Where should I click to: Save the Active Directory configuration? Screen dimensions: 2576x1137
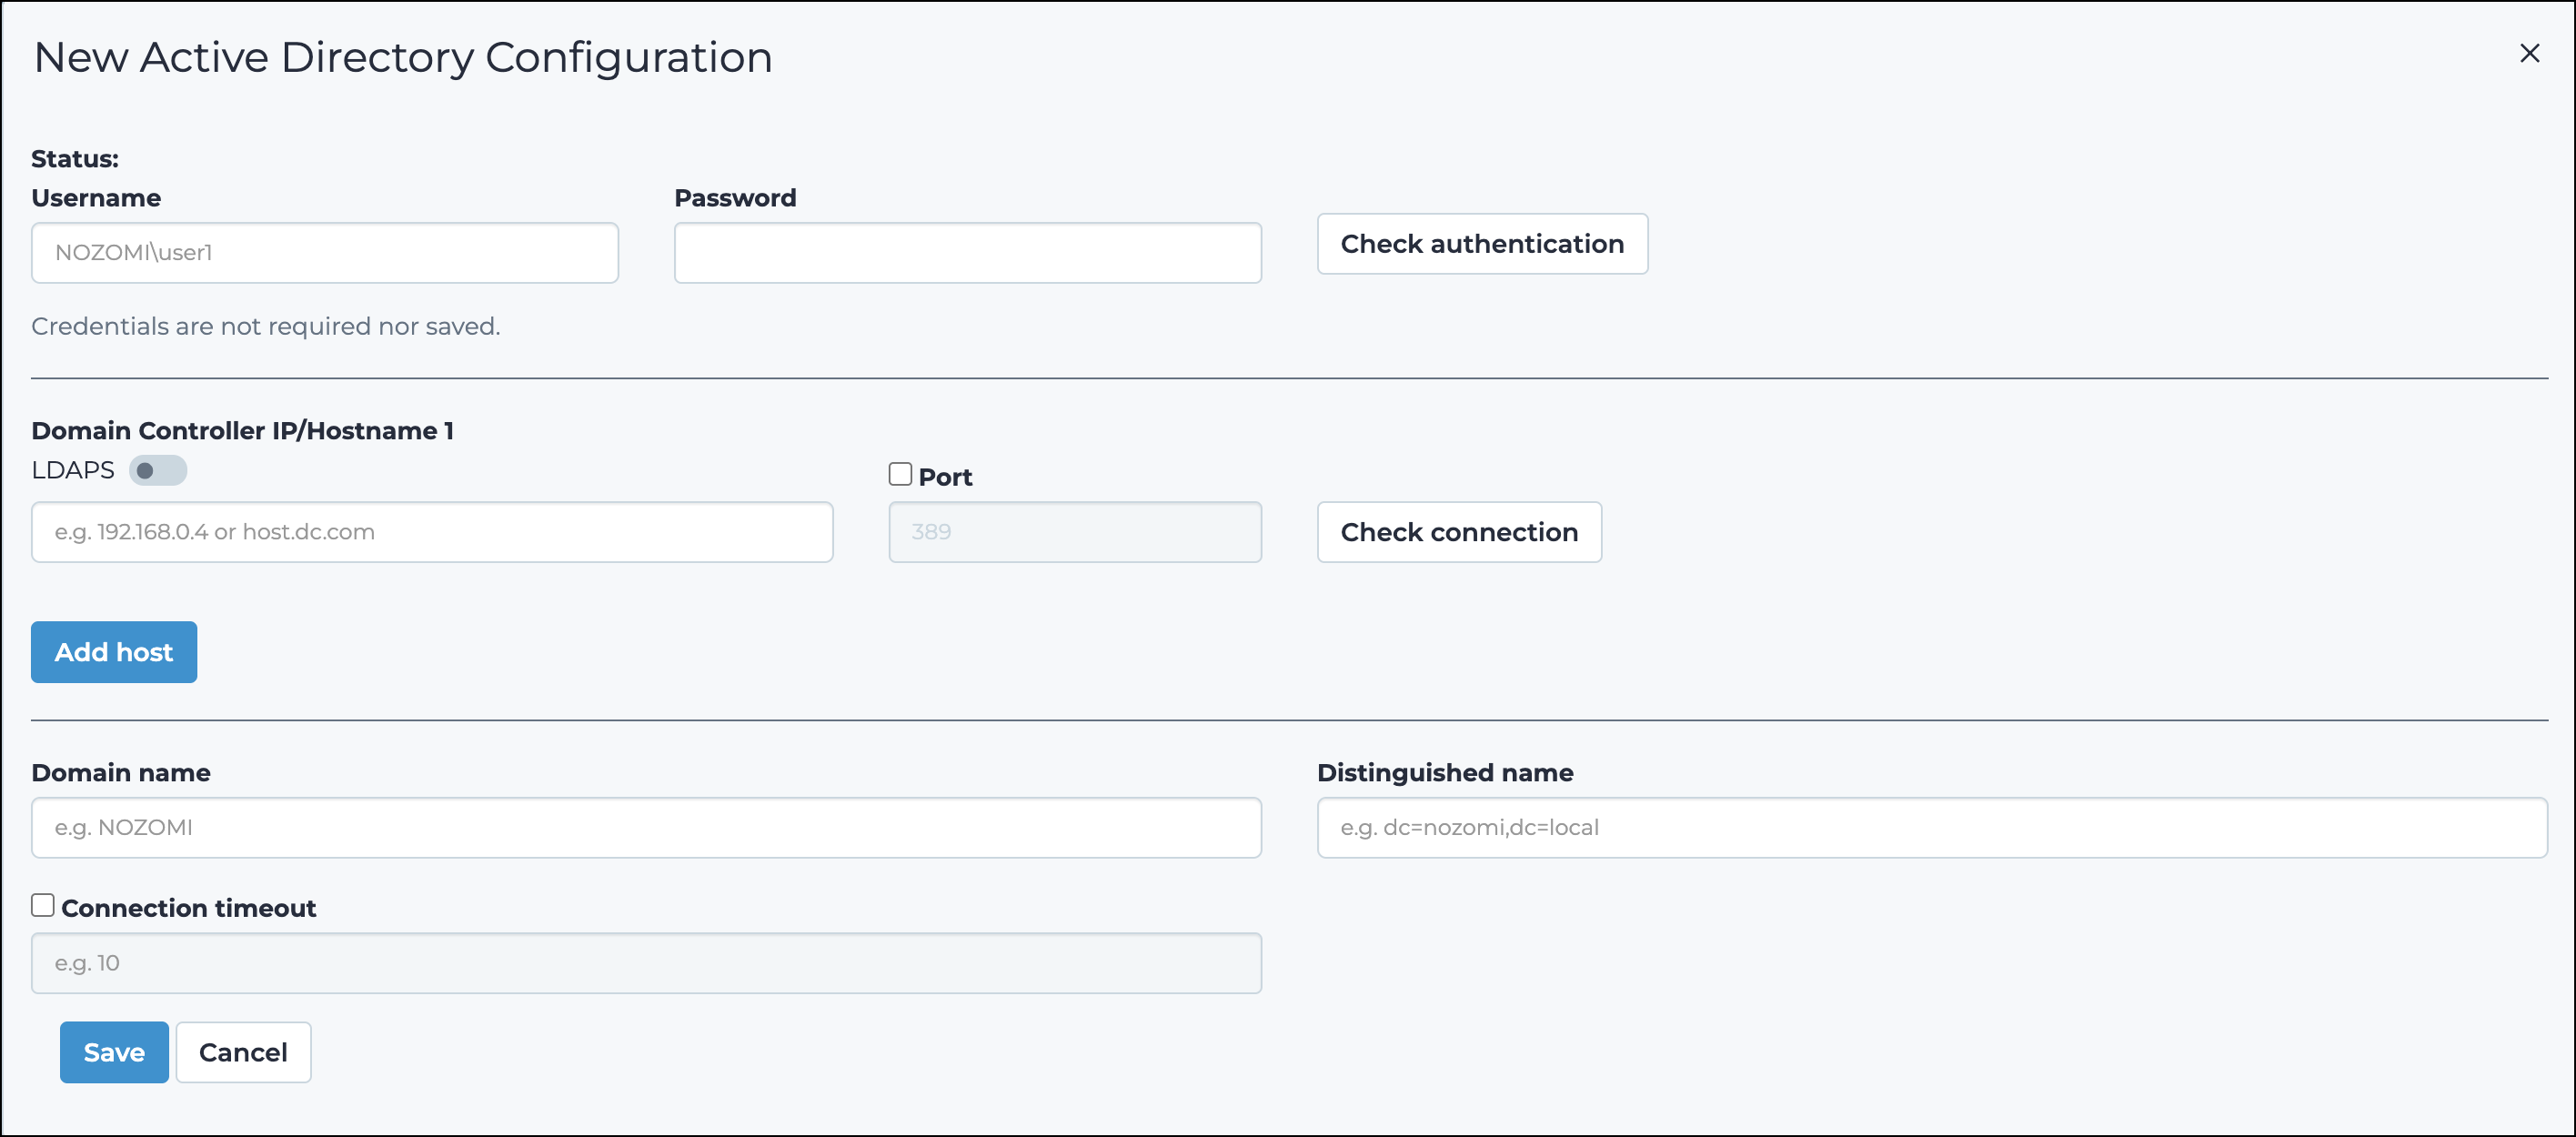[x=114, y=1052]
